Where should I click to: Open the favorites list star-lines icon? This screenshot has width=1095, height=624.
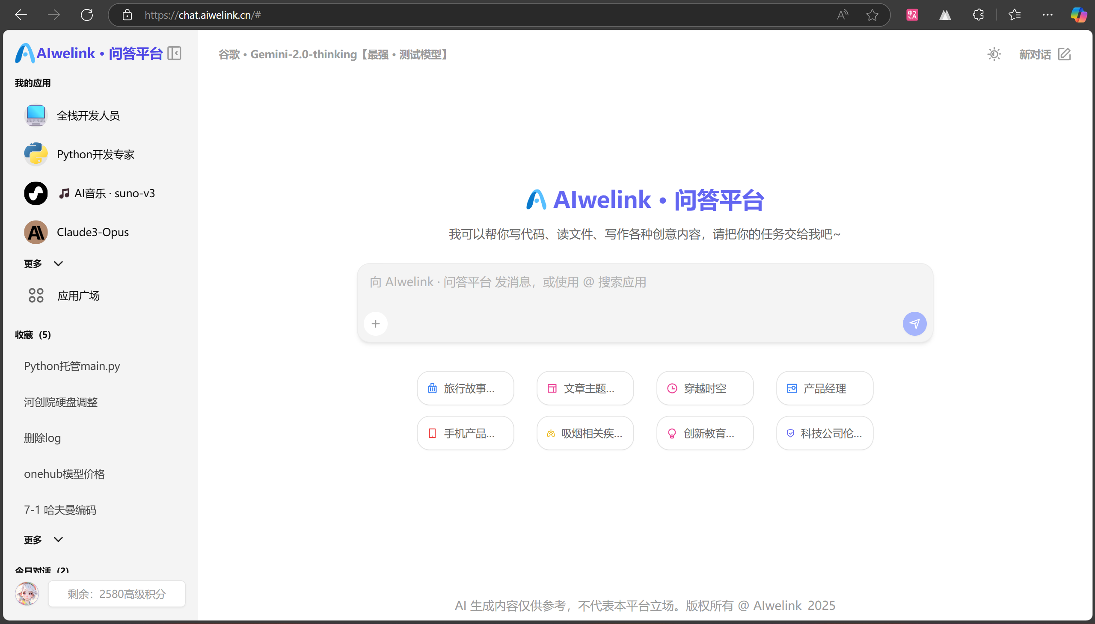[1015, 15]
